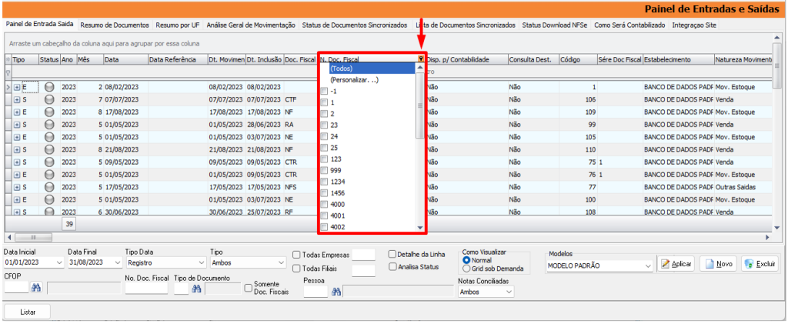788x324 pixels.
Task: Select Grid sob Demanda radio button
Action: 466,269
